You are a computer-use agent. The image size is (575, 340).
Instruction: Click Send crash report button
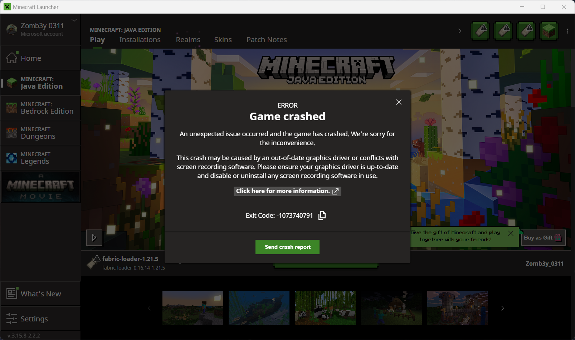coord(287,247)
